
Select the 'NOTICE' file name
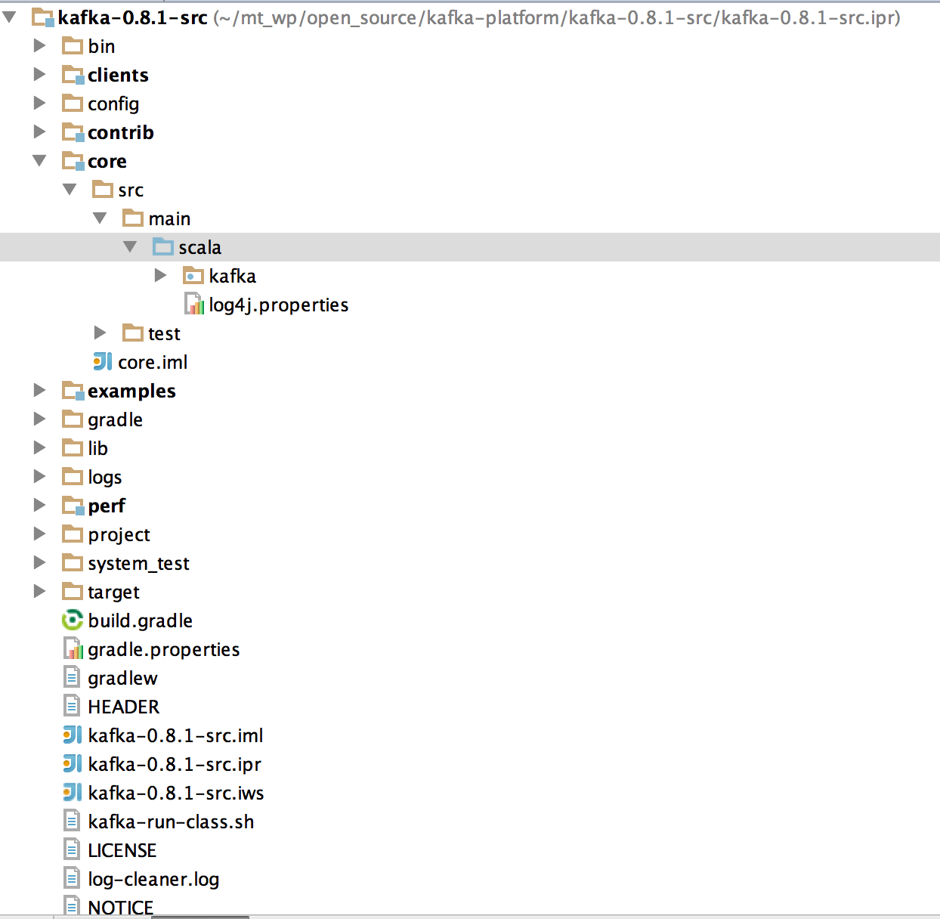[120, 908]
